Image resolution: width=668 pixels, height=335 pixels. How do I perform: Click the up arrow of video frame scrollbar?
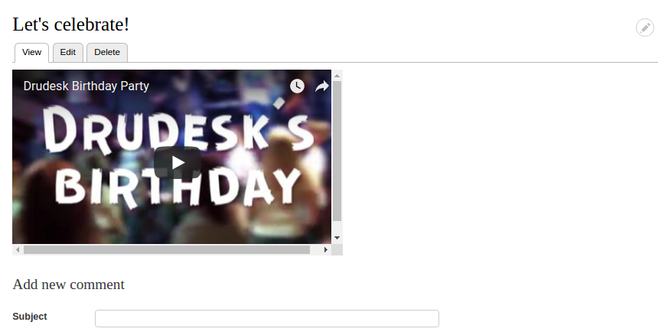pos(337,76)
